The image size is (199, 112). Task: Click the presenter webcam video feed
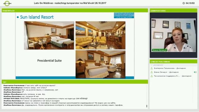pyautogui.click(x=174, y=35)
